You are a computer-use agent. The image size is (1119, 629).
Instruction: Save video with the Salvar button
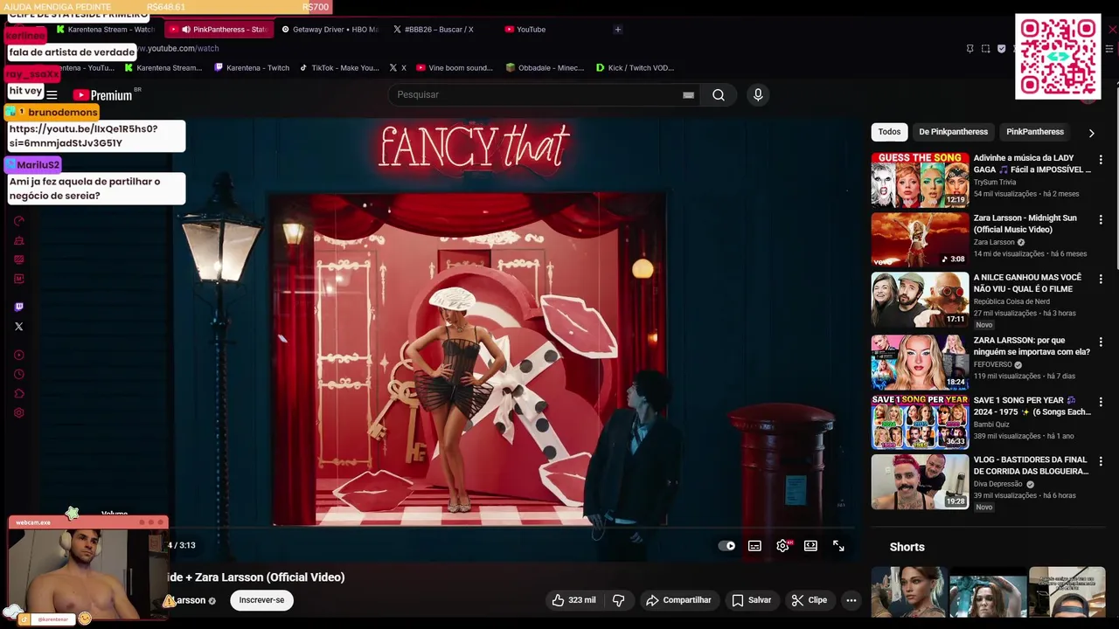752,600
